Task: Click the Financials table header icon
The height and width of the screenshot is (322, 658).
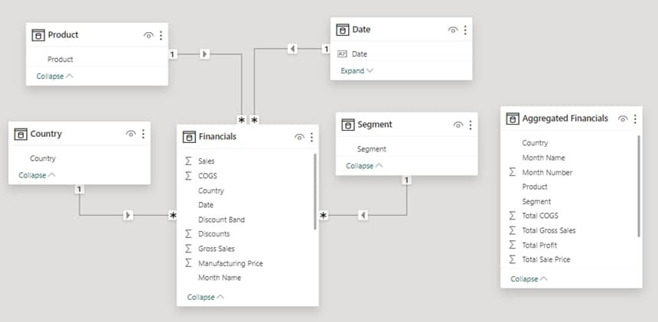Action: tap(189, 137)
